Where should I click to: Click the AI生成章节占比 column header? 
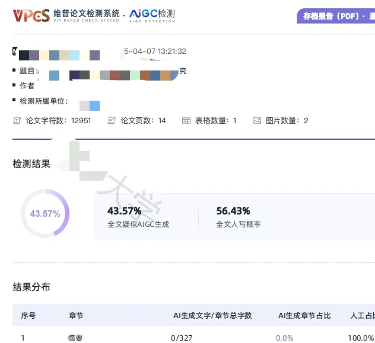(304, 316)
